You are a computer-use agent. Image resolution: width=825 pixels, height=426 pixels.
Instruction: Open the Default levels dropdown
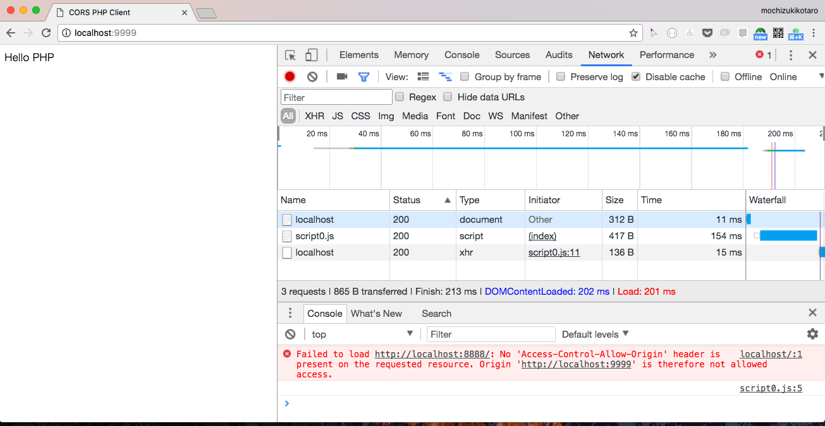click(x=593, y=334)
